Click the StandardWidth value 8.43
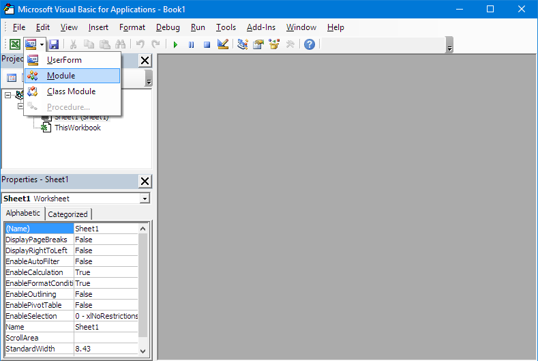Viewport: 538px width, 361px height. pyautogui.click(x=106, y=349)
